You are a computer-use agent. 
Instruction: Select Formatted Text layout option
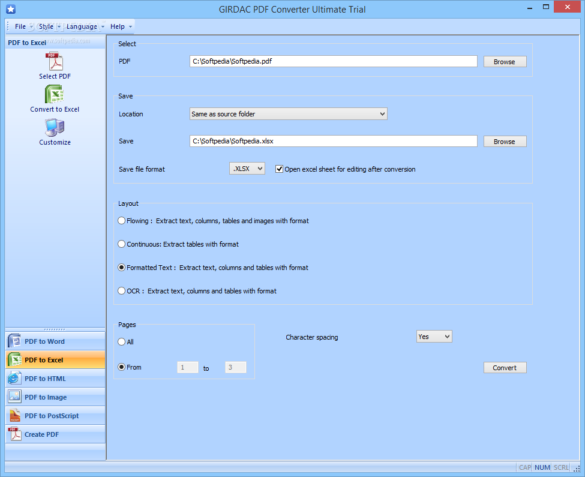click(x=121, y=268)
